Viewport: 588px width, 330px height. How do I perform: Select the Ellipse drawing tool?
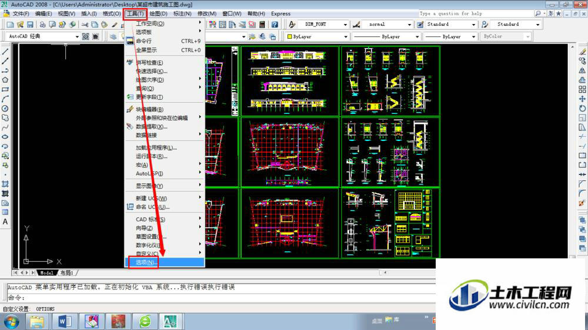pyautogui.click(x=5, y=137)
